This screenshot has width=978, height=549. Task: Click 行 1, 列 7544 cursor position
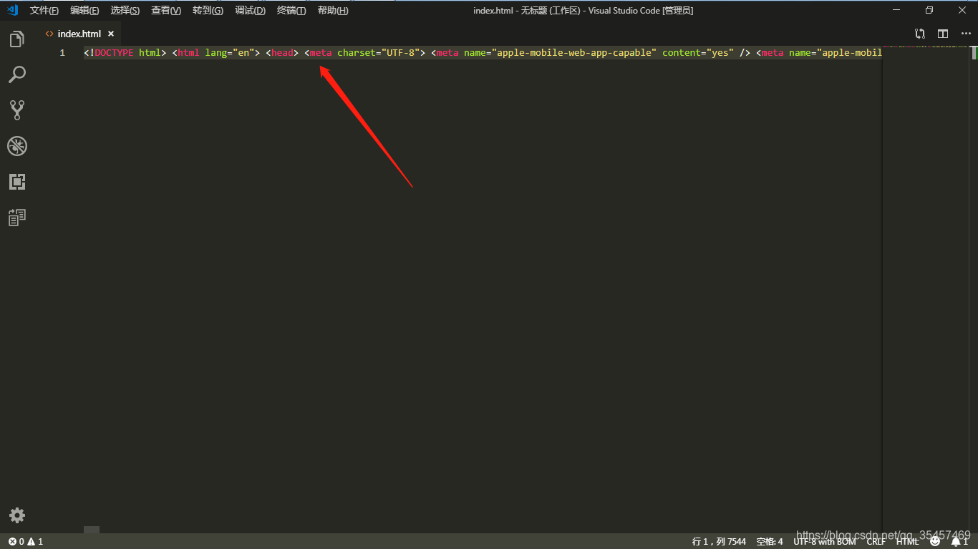tap(719, 541)
